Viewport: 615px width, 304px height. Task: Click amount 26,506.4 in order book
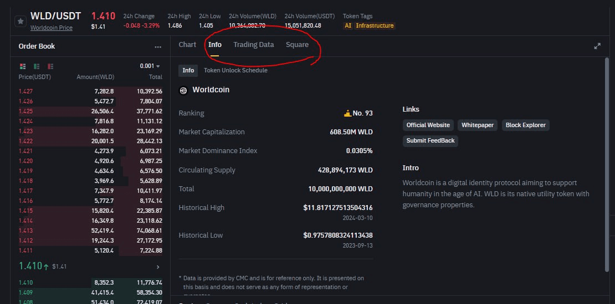[102, 112]
